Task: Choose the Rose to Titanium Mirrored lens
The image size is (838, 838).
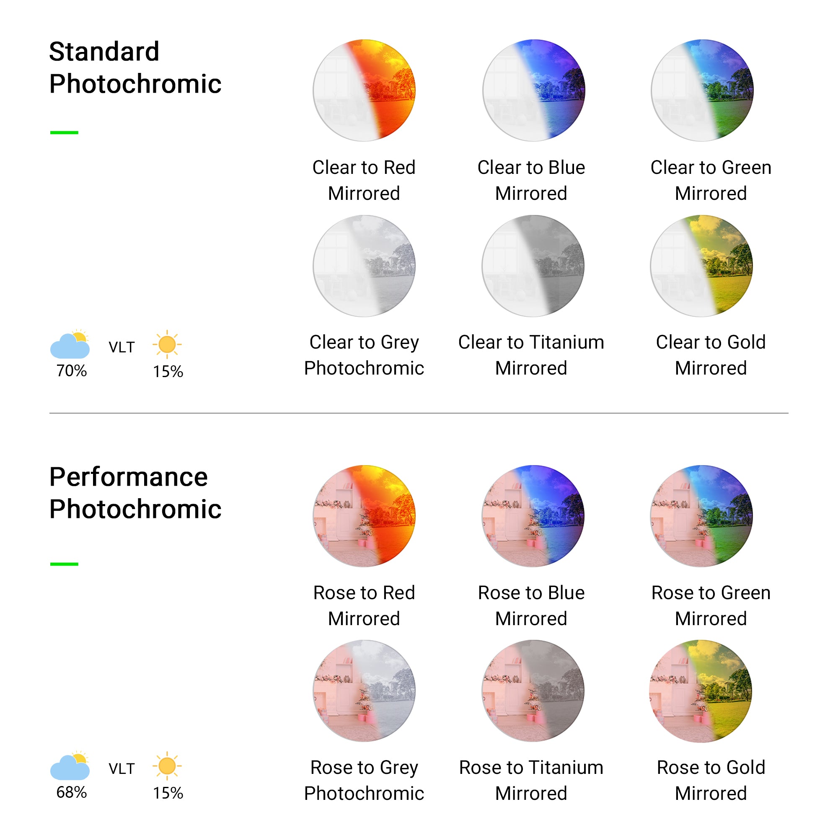Action: (x=533, y=691)
